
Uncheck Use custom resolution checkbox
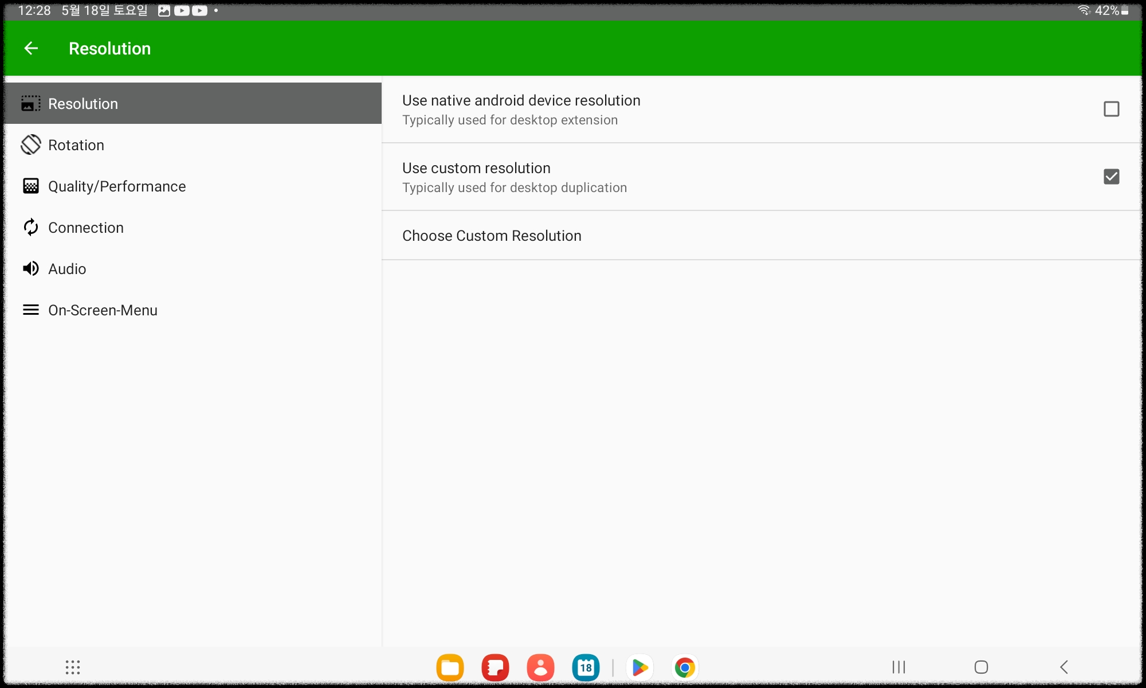tap(1111, 177)
